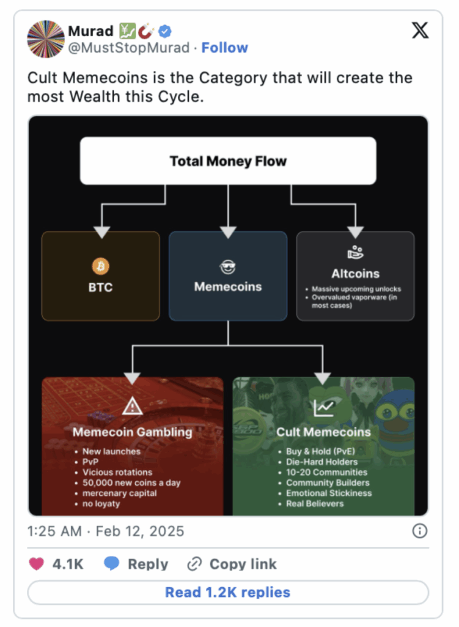Click the Memecoin Gambling warning triangle
The image size is (459, 627).
pos(133,406)
